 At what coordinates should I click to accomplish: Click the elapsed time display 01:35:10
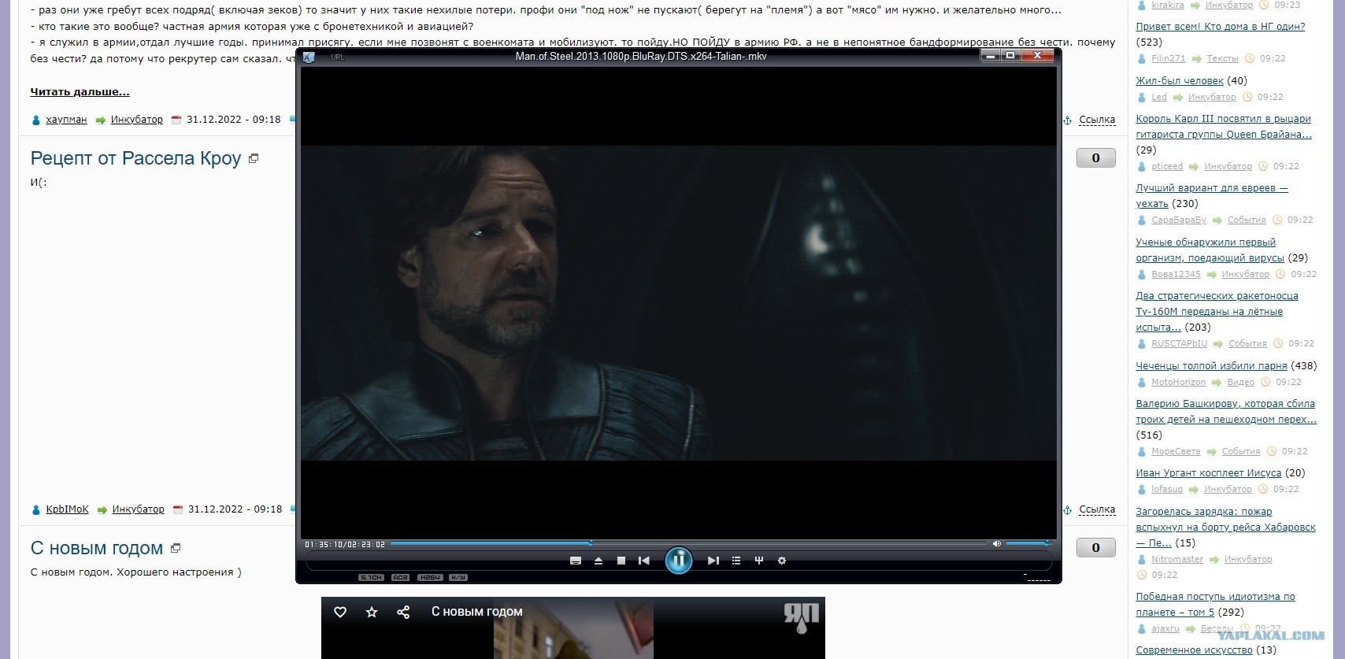(324, 544)
